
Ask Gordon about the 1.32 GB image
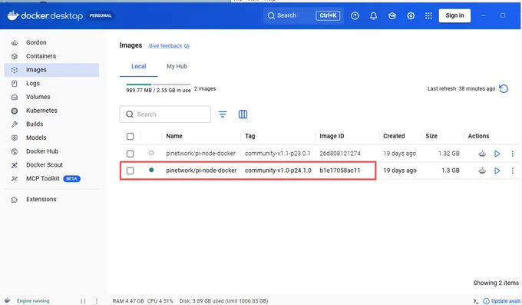pos(482,154)
